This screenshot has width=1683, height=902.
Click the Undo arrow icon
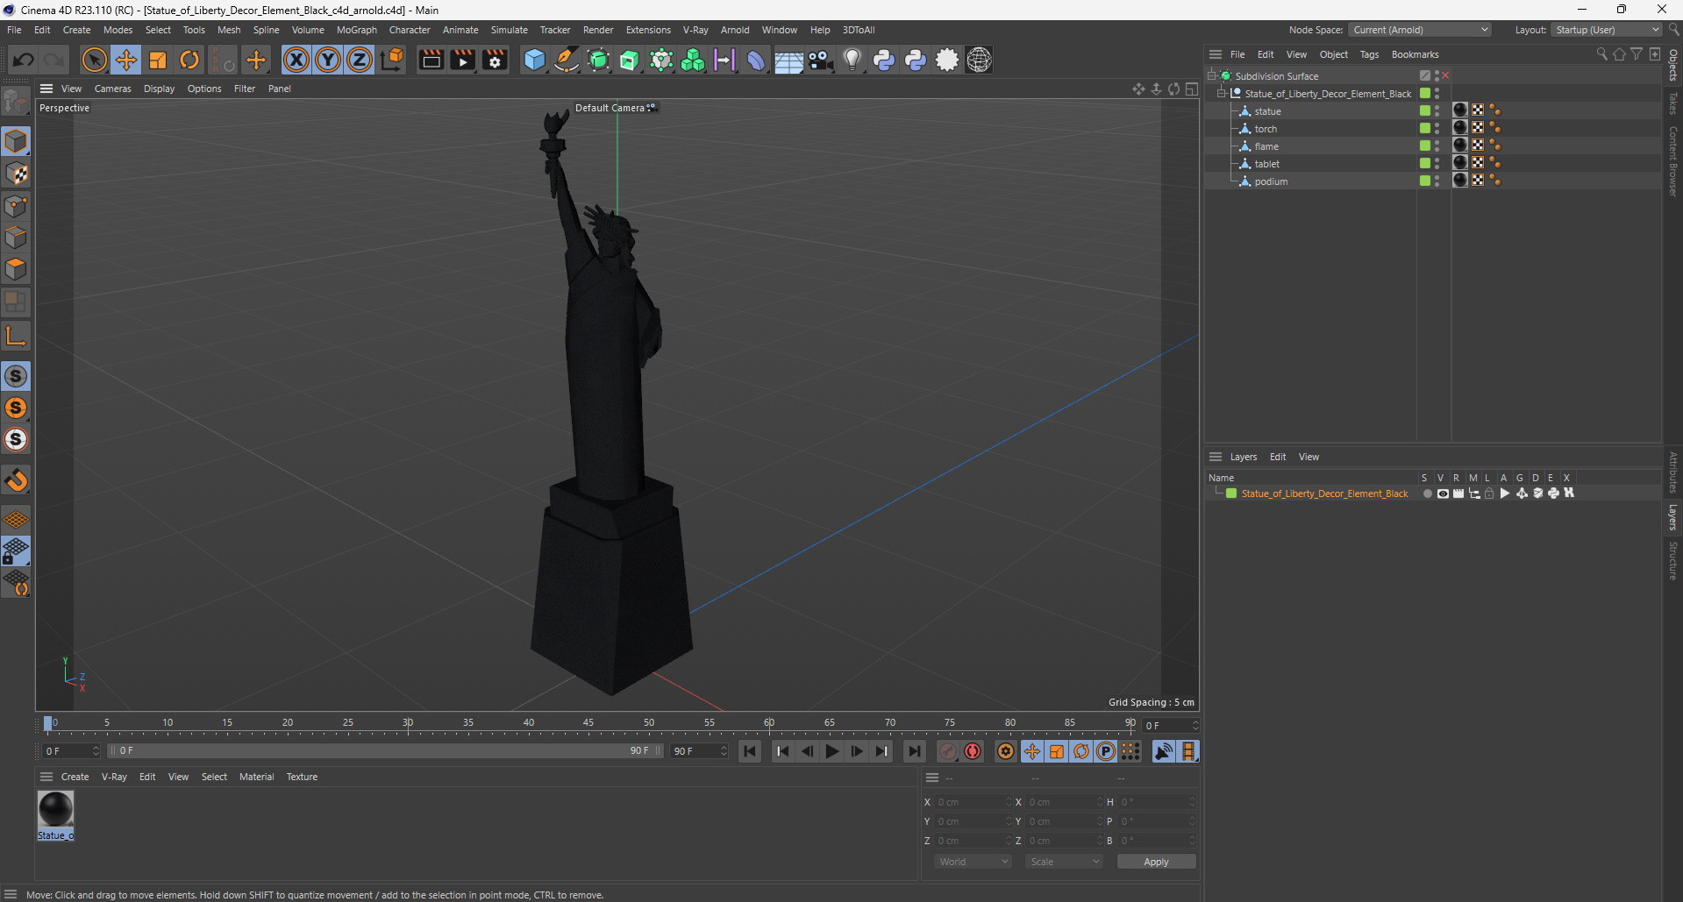24,60
